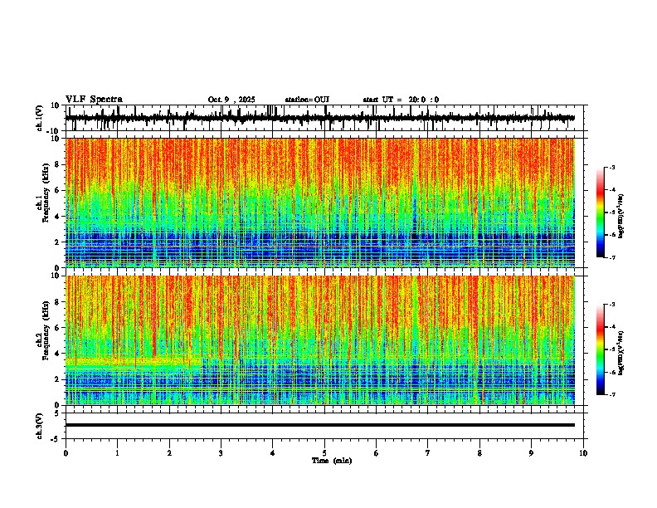Click the "VLF Spectra" plot title

click(94, 100)
